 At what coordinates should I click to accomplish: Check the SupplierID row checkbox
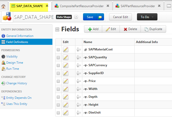click(58, 73)
